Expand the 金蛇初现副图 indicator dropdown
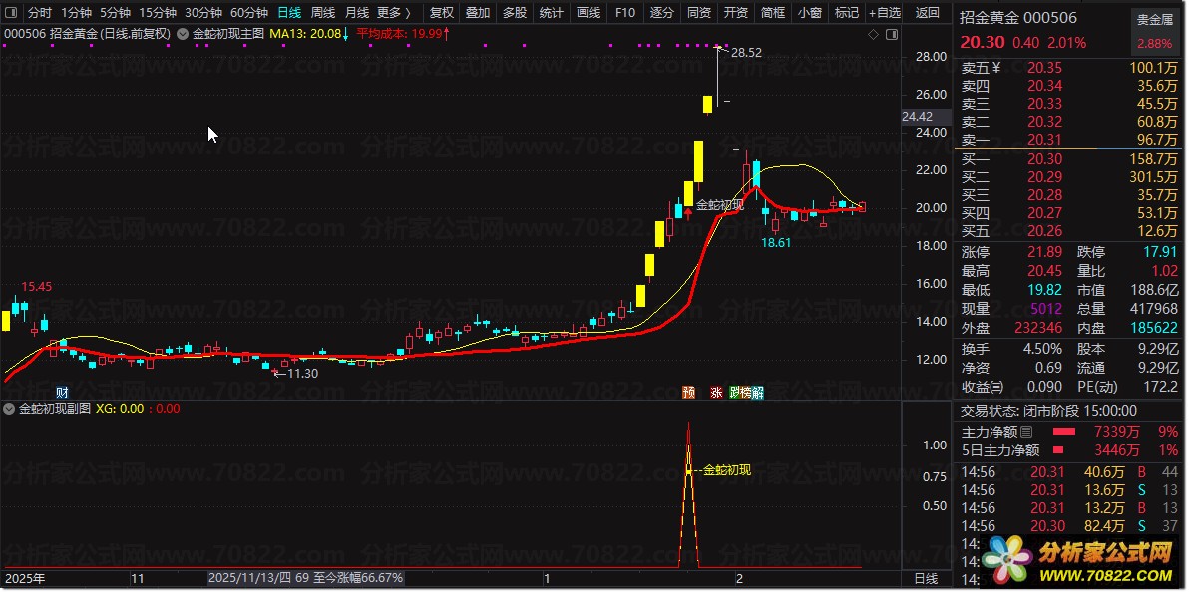1189x592 pixels. [9, 408]
